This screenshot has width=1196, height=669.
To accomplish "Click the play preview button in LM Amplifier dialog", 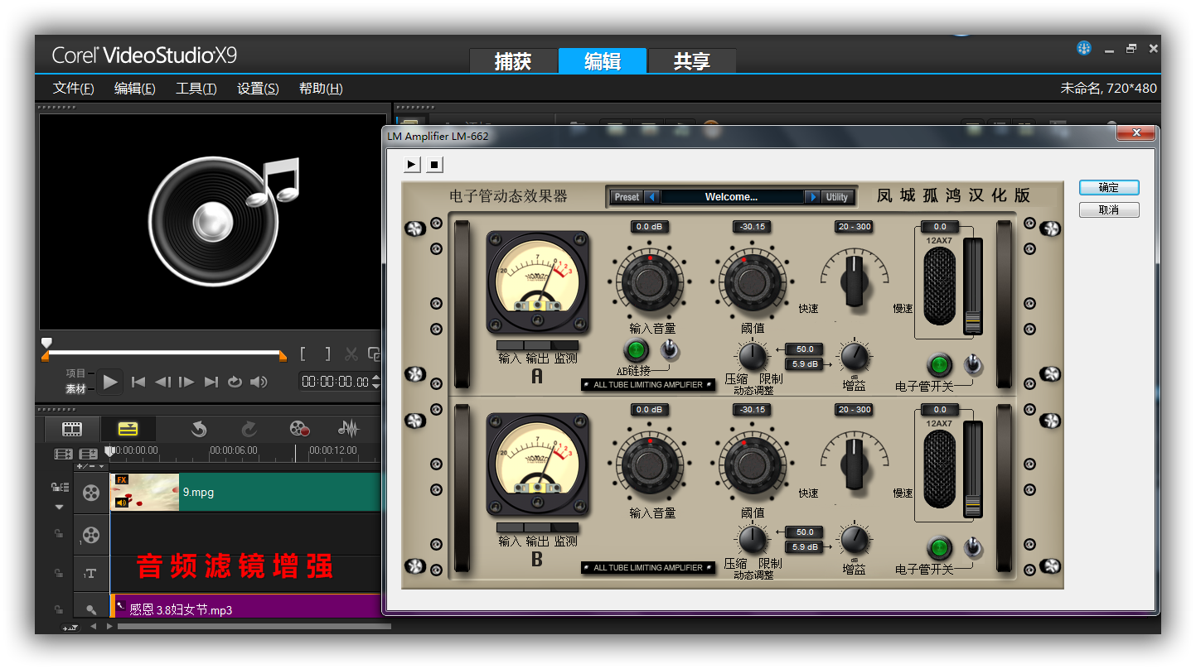I will 411,165.
